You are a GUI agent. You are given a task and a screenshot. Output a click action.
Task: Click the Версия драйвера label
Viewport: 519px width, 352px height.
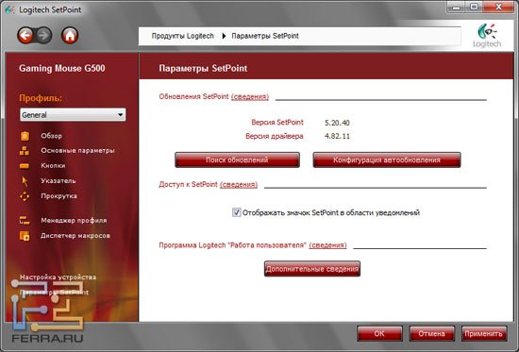275,136
